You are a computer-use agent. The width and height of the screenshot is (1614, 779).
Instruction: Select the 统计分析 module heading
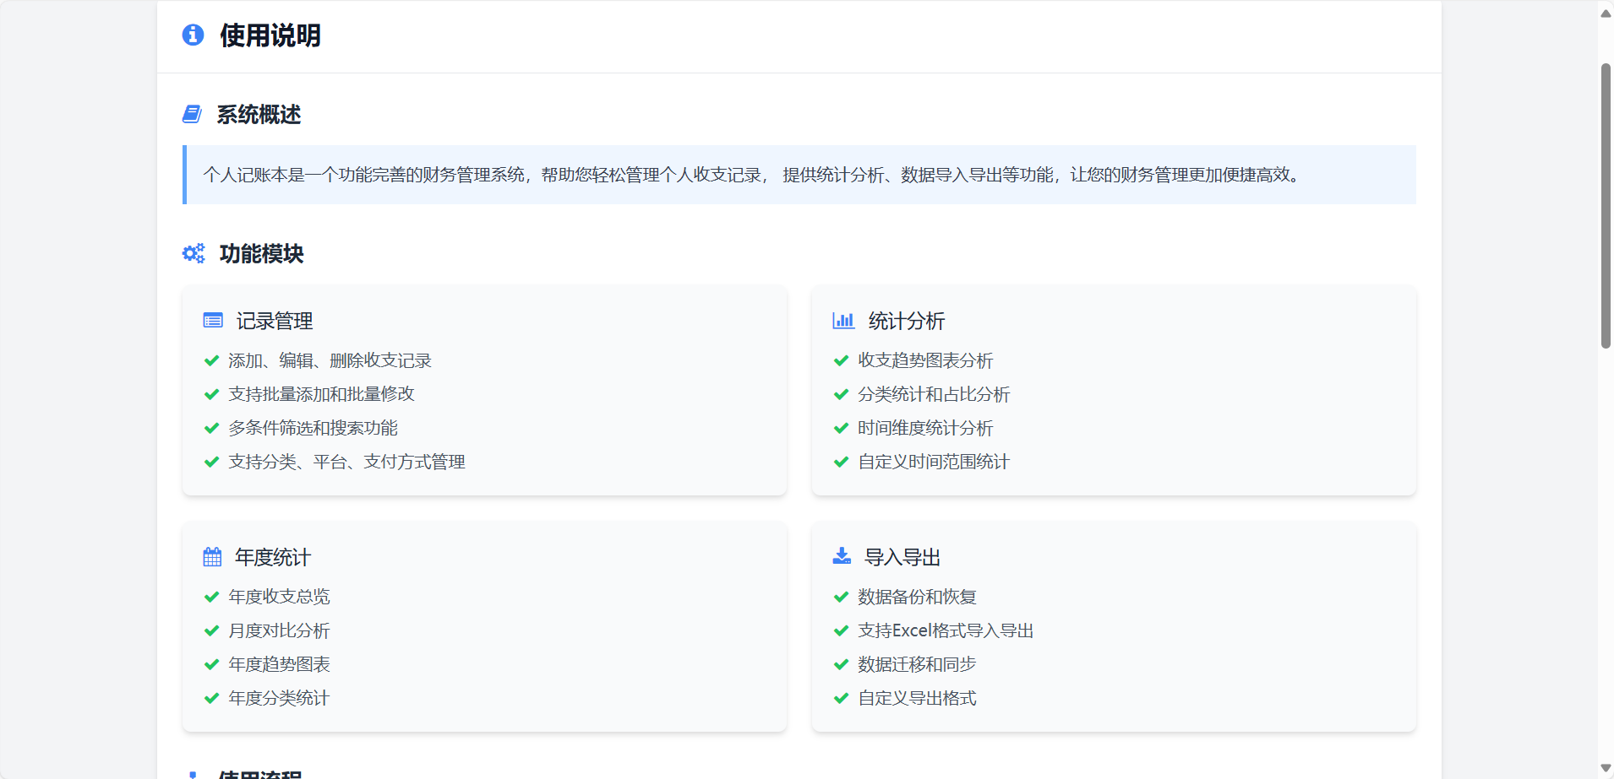pos(906,321)
